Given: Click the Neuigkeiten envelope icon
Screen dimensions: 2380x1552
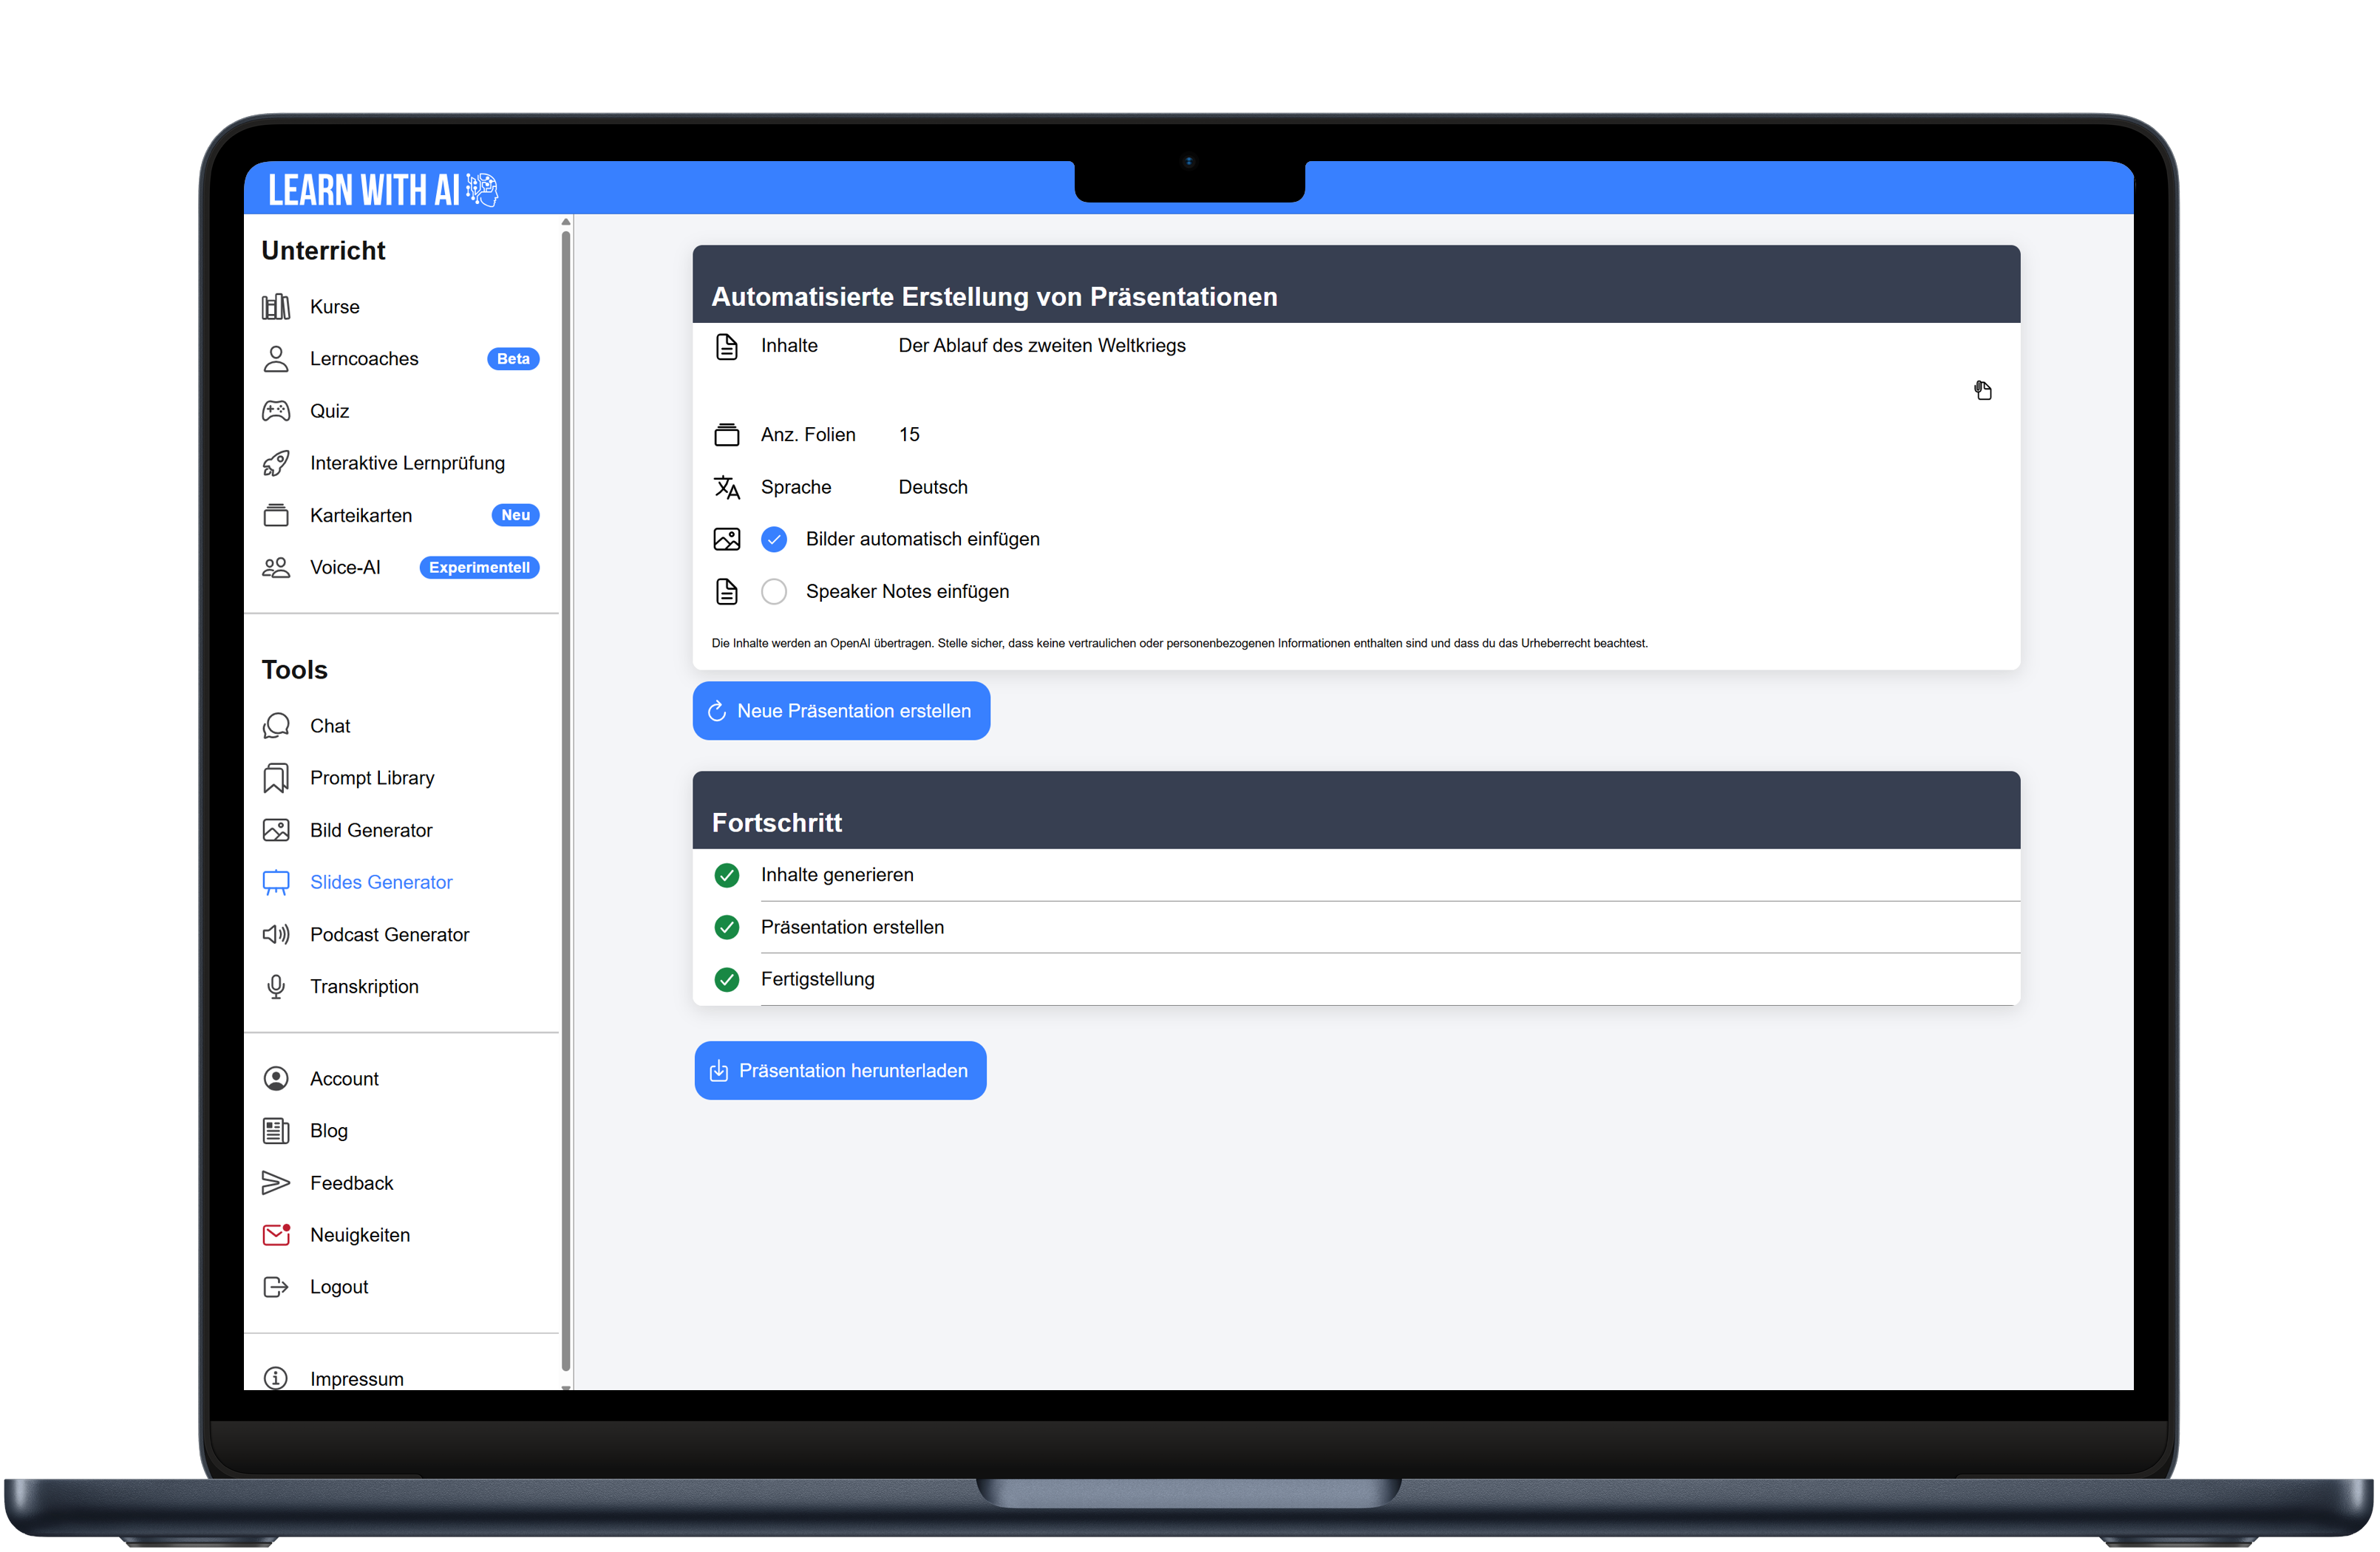Looking at the screenshot, I should 276,1235.
